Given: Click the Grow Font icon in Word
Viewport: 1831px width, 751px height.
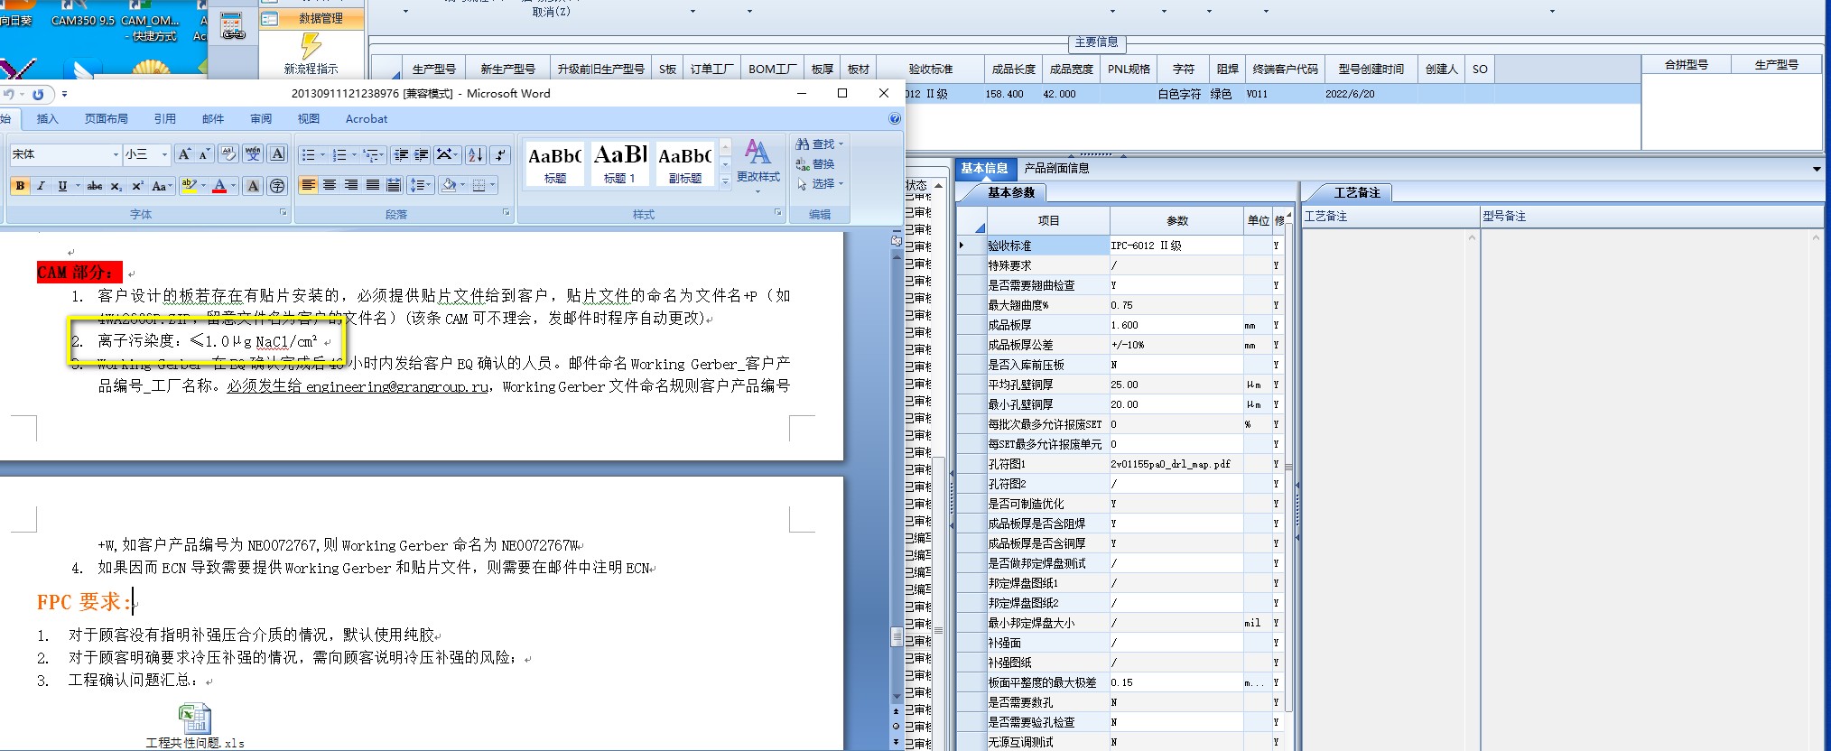Looking at the screenshot, I should (x=184, y=154).
